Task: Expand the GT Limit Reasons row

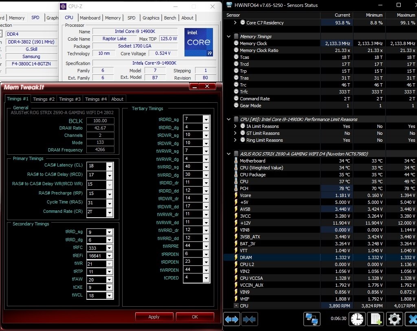Action: pos(235,133)
